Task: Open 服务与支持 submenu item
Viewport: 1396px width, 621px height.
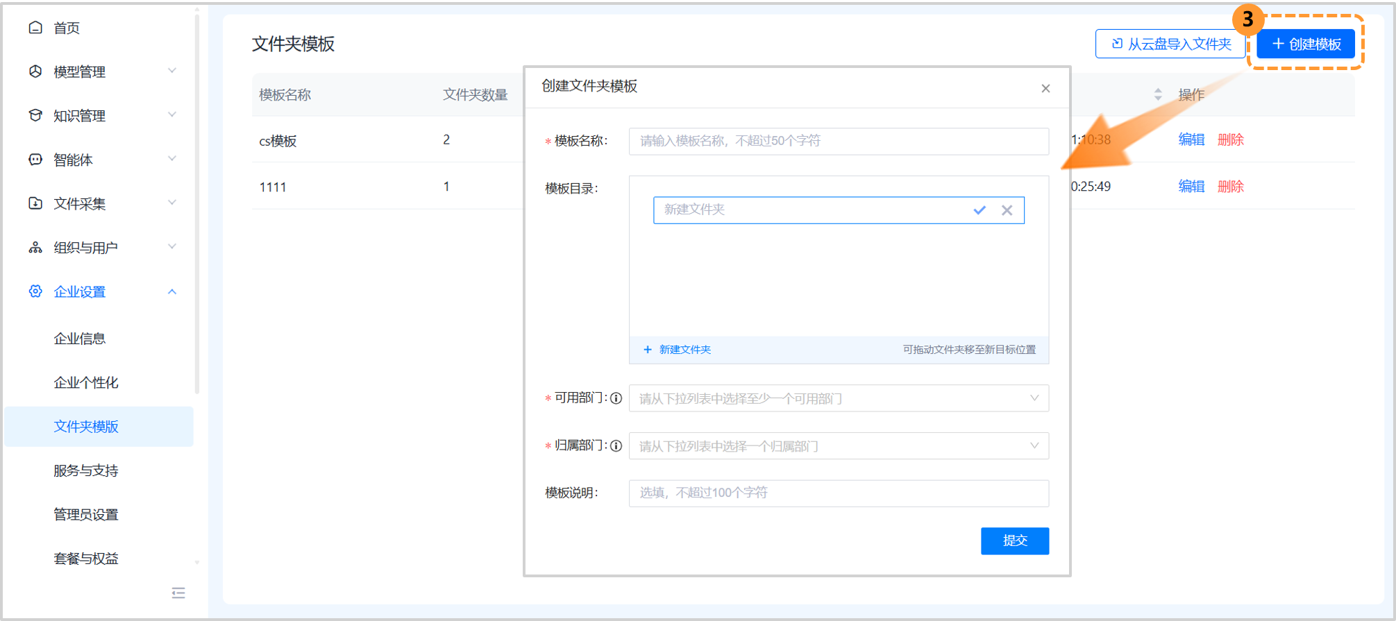Action: 86,470
